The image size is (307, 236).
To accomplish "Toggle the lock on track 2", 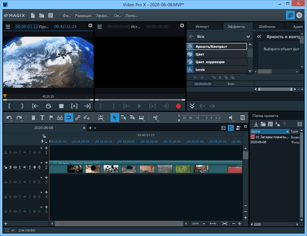I will pyautogui.click(x=6, y=167).
